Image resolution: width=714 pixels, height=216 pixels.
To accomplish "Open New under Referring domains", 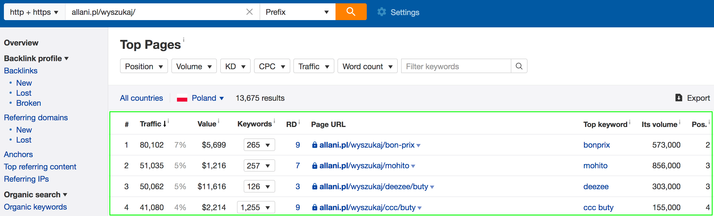I will tap(24, 130).
